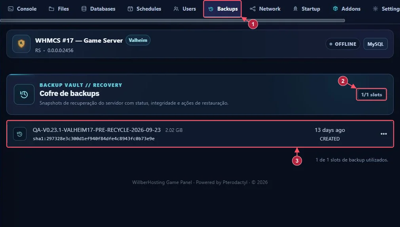Click the Addons cube icon

coord(335,9)
